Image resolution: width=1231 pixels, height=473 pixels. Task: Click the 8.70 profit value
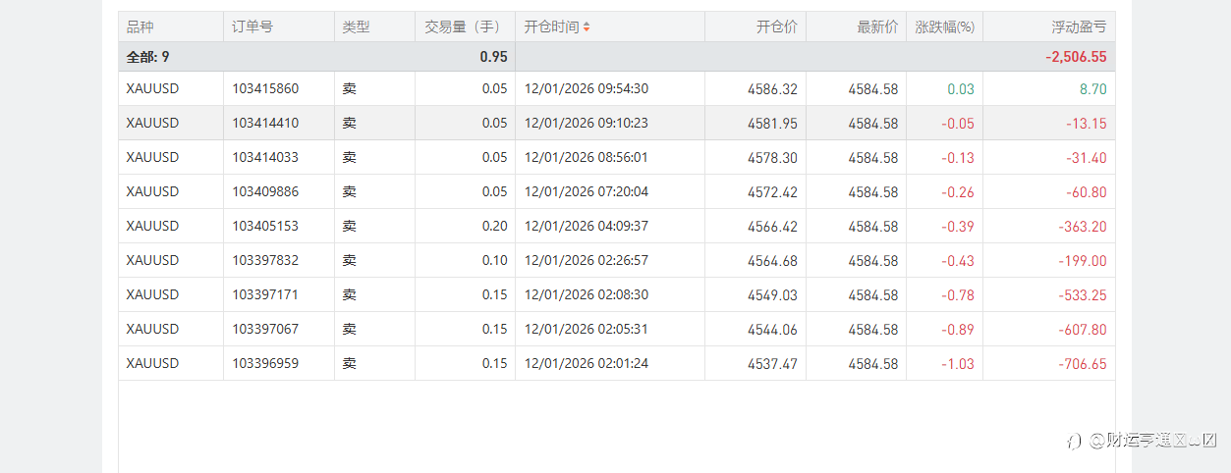coord(1092,89)
